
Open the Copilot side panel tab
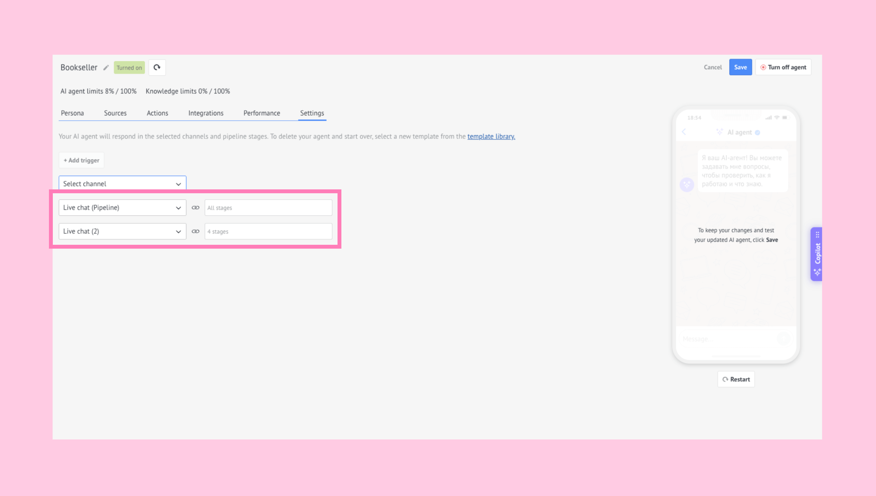point(817,254)
